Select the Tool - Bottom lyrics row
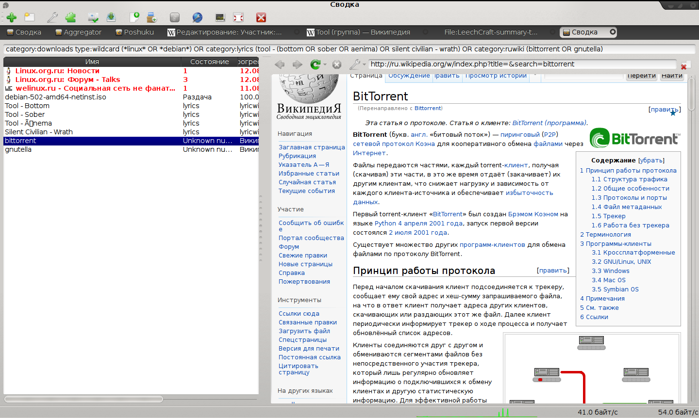This screenshot has height=418, width=699. click(x=131, y=106)
